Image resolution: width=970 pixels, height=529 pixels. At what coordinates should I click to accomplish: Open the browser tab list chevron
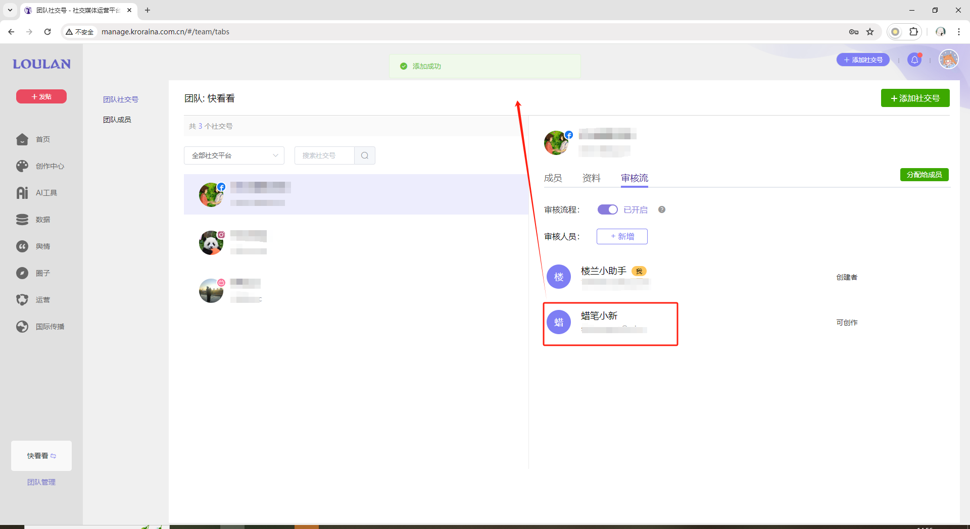(10, 10)
